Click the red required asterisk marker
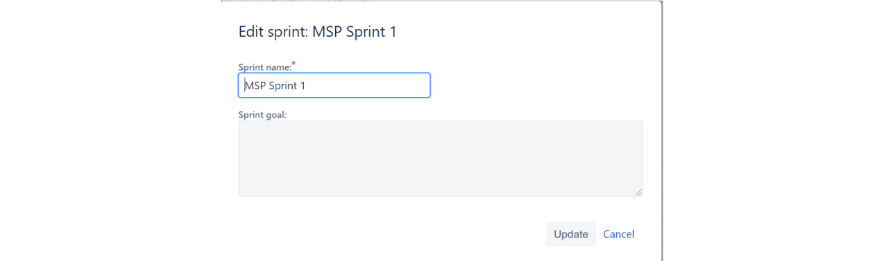The height and width of the screenshot is (261, 884). [x=293, y=64]
